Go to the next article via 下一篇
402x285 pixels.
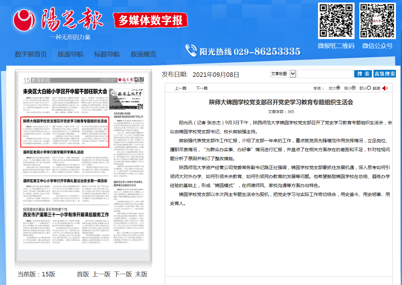click(x=202, y=88)
